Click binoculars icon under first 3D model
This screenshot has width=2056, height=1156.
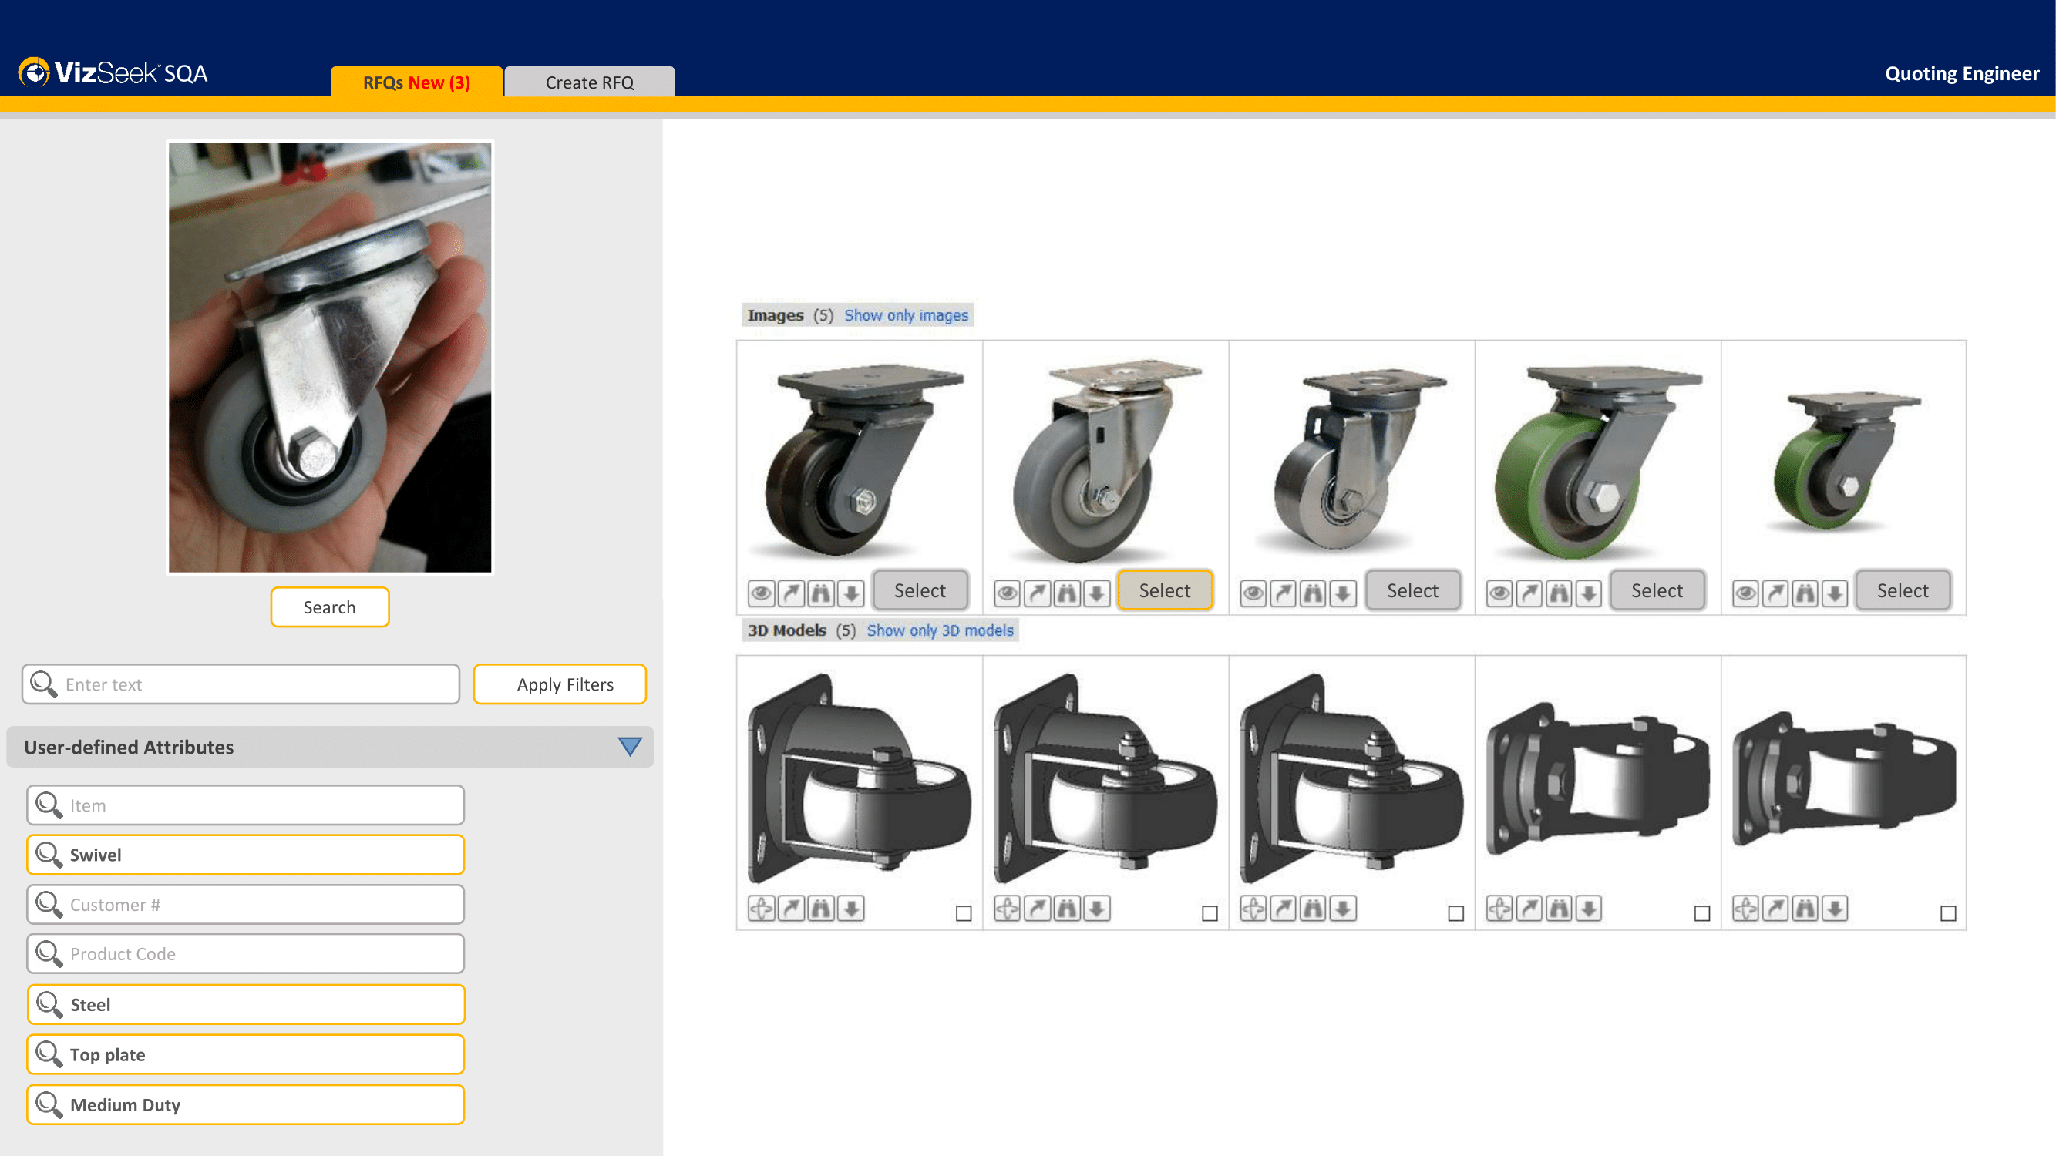coord(821,908)
